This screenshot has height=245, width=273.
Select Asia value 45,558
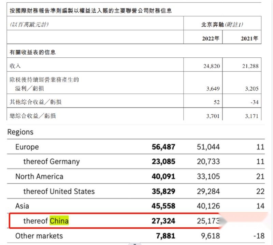(x=163, y=206)
